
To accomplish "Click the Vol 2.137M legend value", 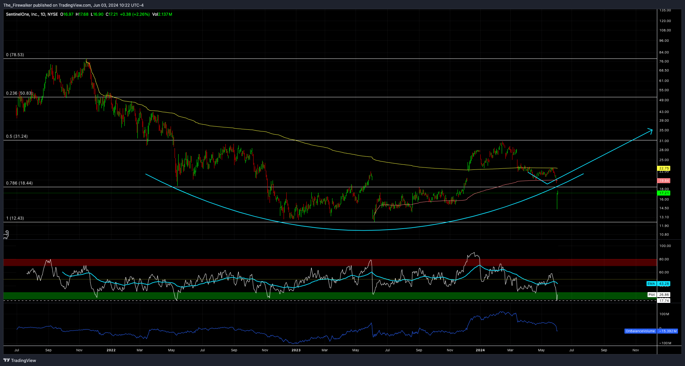I will tap(162, 14).
